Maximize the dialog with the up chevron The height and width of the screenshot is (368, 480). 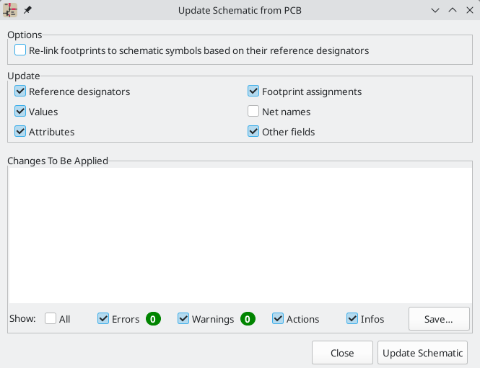(453, 11)
